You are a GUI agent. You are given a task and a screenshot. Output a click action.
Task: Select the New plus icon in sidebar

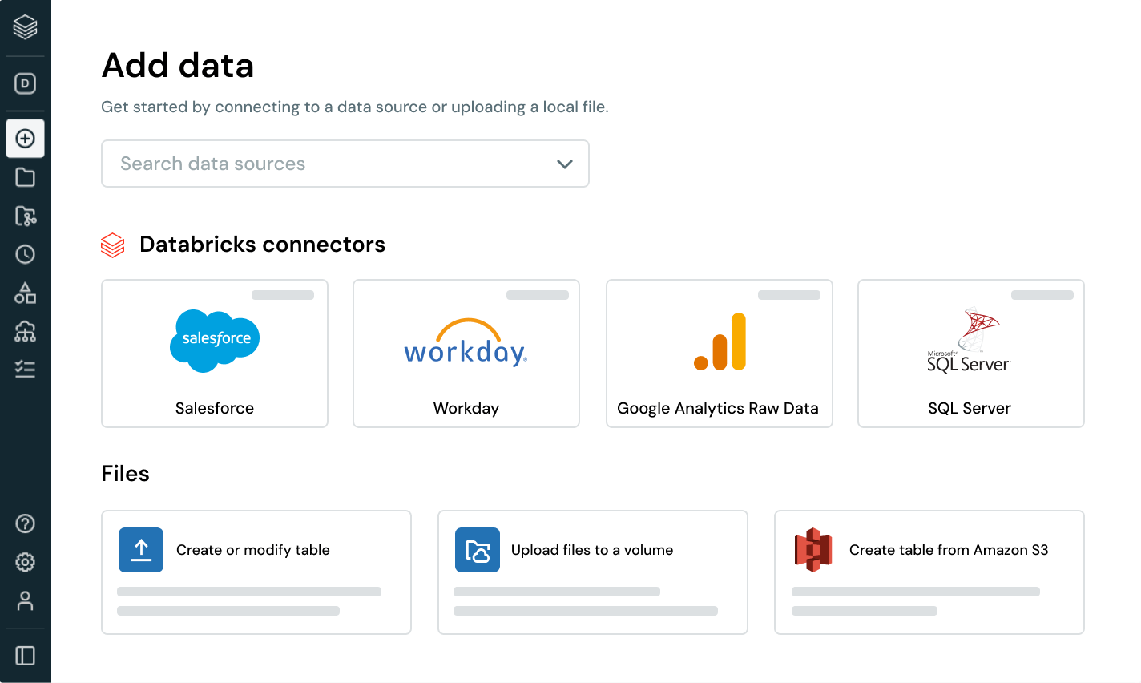(26, 139)
